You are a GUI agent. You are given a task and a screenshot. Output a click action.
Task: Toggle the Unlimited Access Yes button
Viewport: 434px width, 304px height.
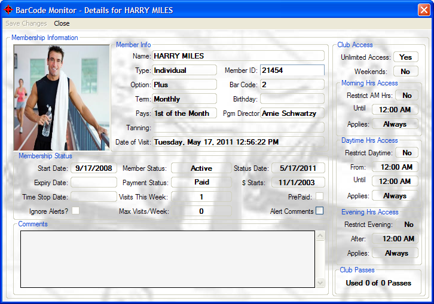(x=405, y=57)
